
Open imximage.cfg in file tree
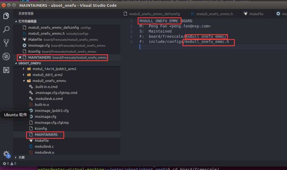45,117
